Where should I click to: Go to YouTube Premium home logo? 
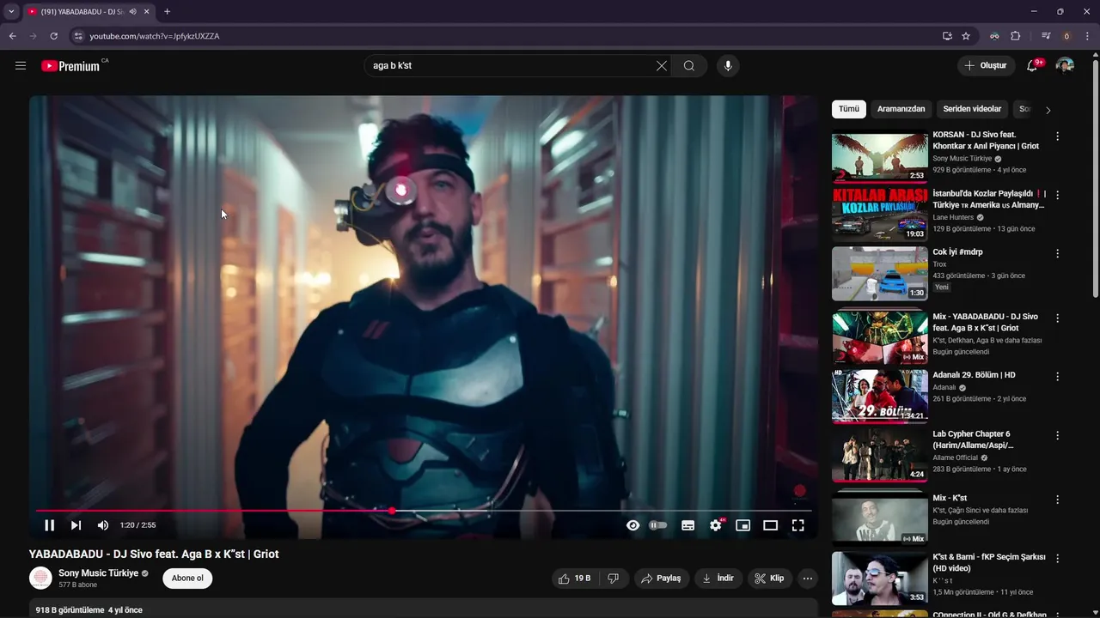point(70,66)
